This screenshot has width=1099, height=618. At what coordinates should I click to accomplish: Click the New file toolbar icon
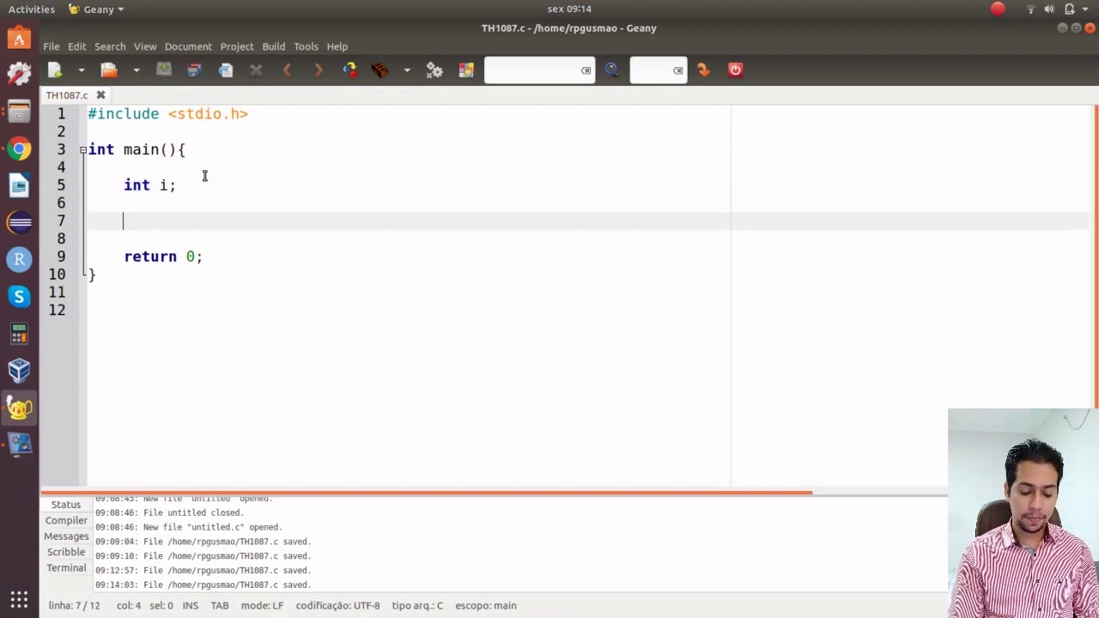pyautogui.click(x=55, y=70)
